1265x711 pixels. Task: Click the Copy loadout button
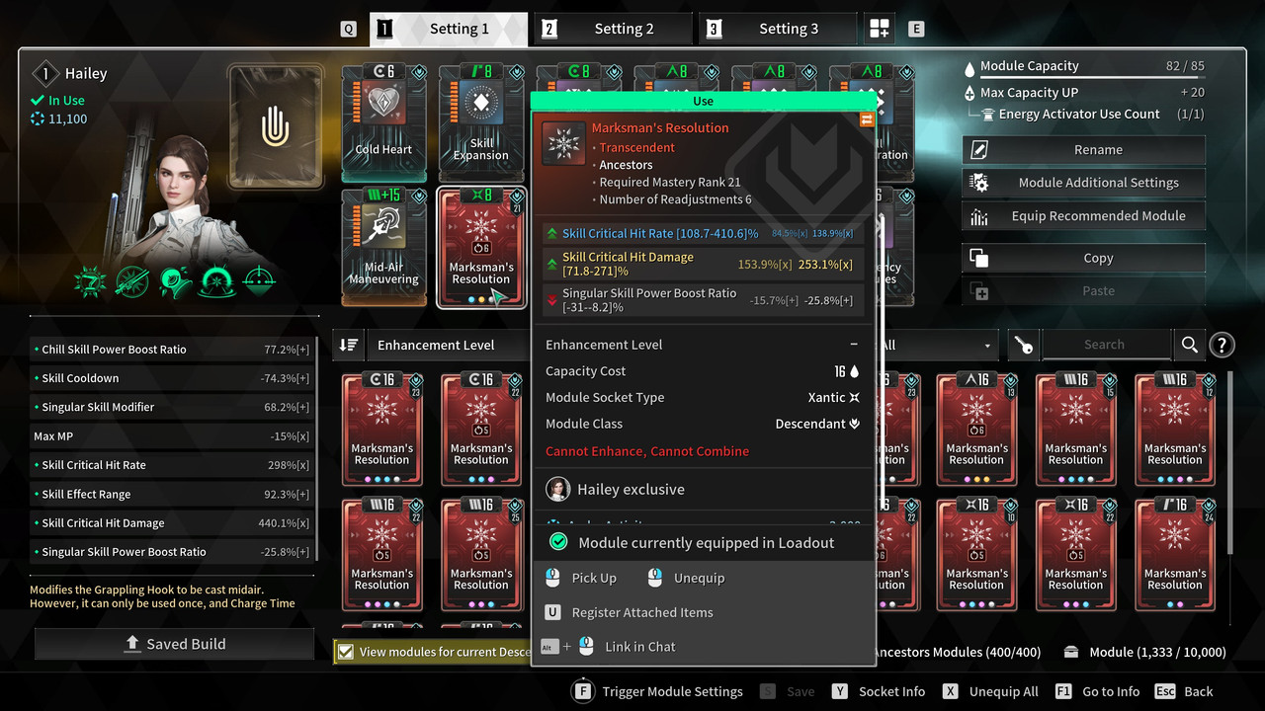point(1083,258)
